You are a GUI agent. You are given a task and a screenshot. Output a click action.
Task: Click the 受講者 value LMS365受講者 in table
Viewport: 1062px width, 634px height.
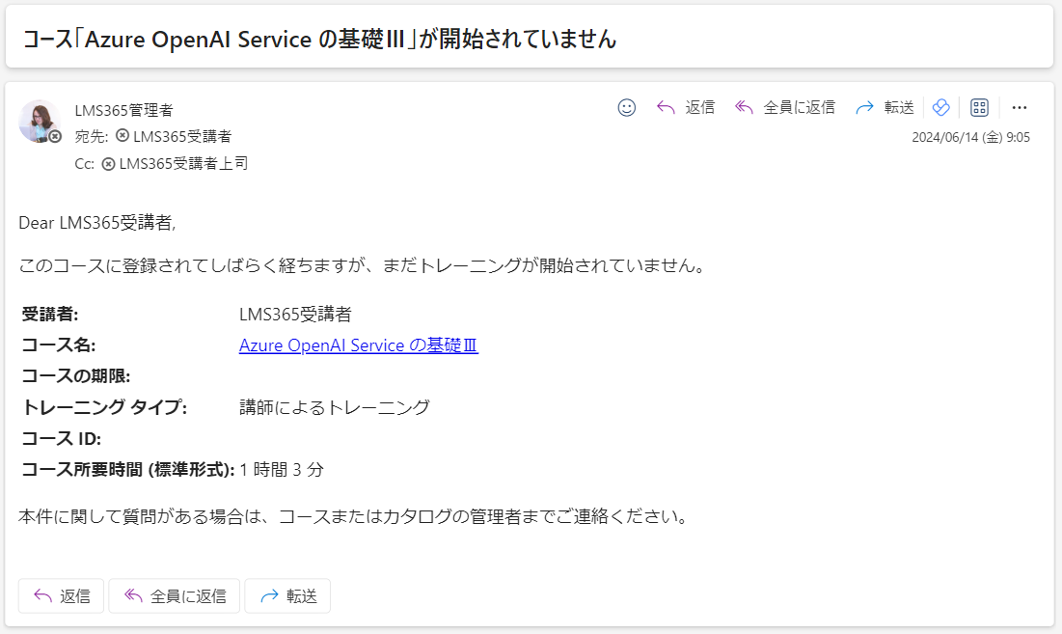(x=295, y=315)
